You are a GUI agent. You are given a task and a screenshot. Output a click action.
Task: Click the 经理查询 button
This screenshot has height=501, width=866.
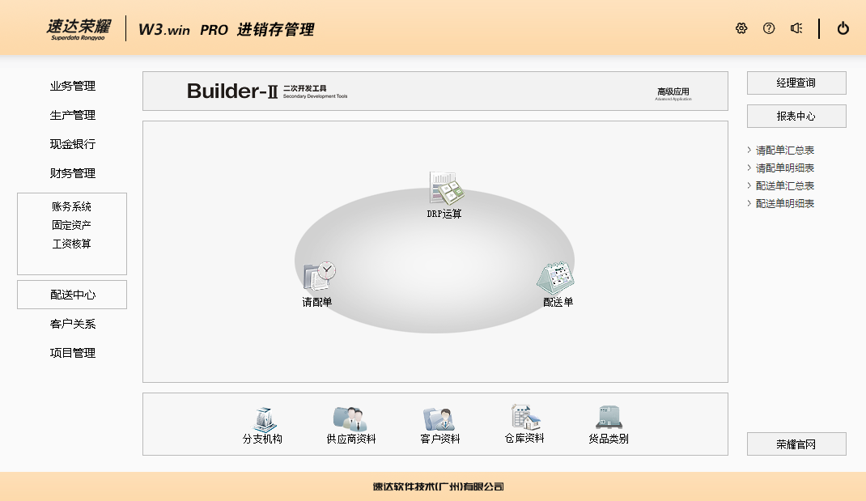point(796,83)
